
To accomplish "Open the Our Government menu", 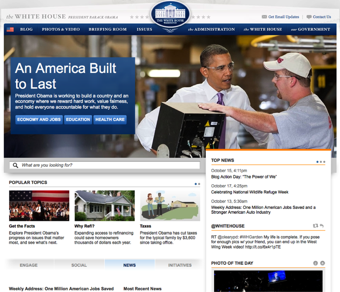I will (310, 29).
